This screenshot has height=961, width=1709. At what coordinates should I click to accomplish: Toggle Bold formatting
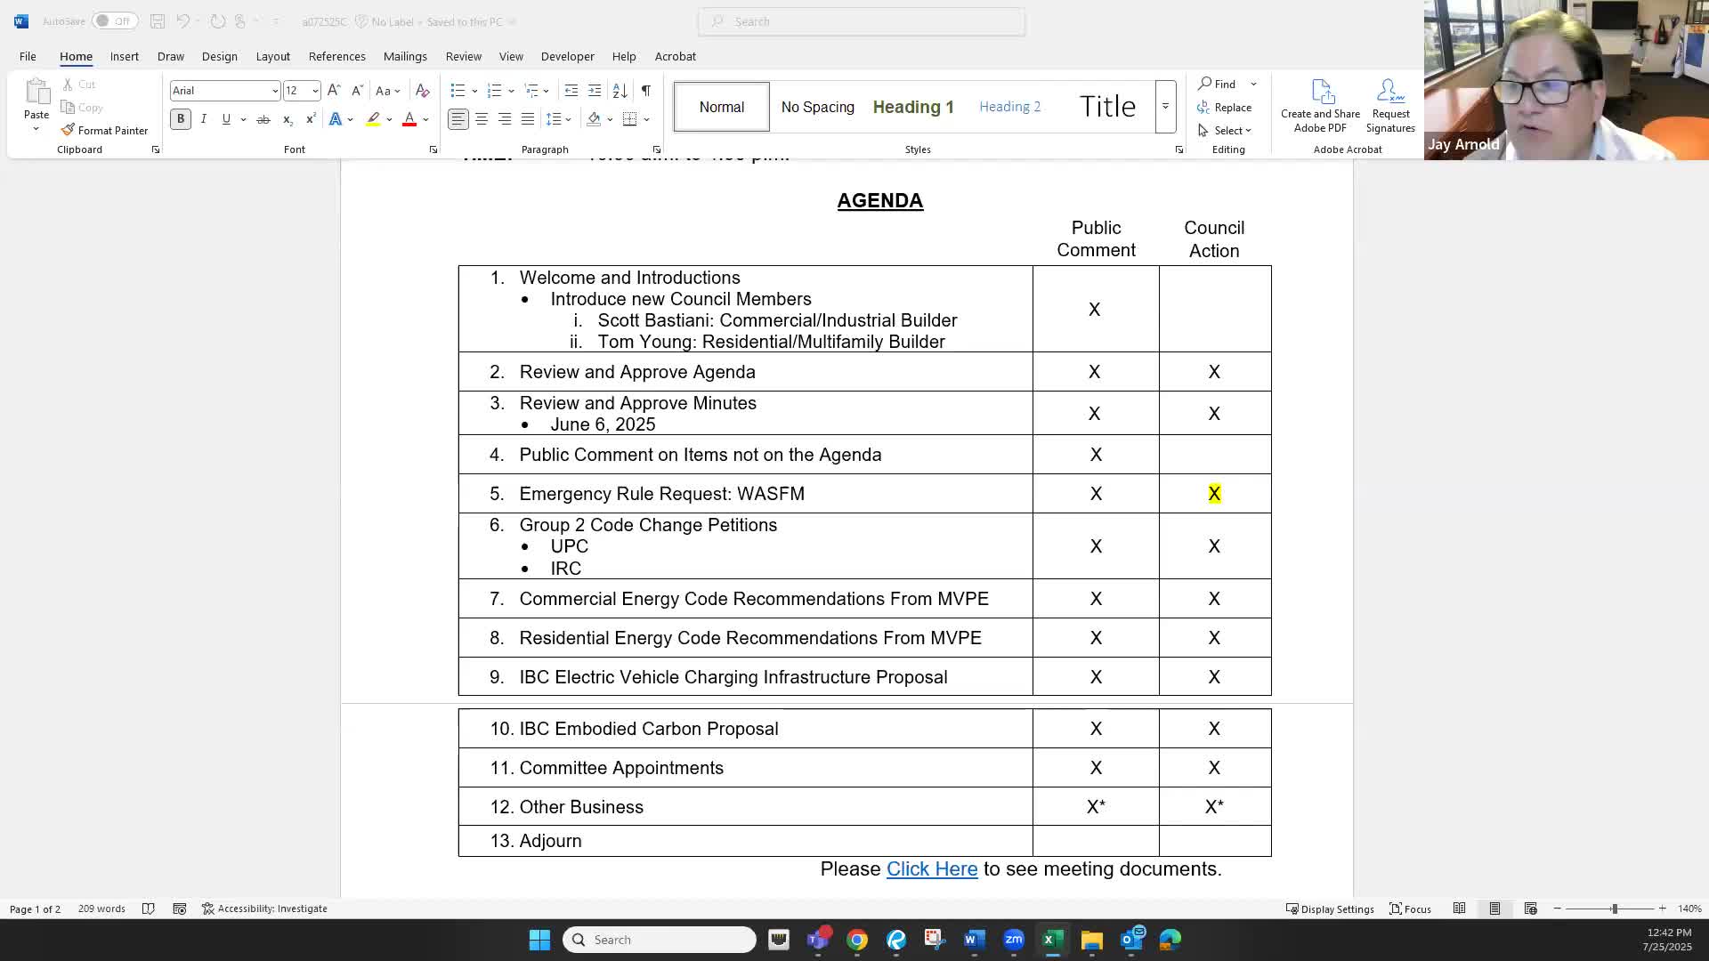click(181, 119)
